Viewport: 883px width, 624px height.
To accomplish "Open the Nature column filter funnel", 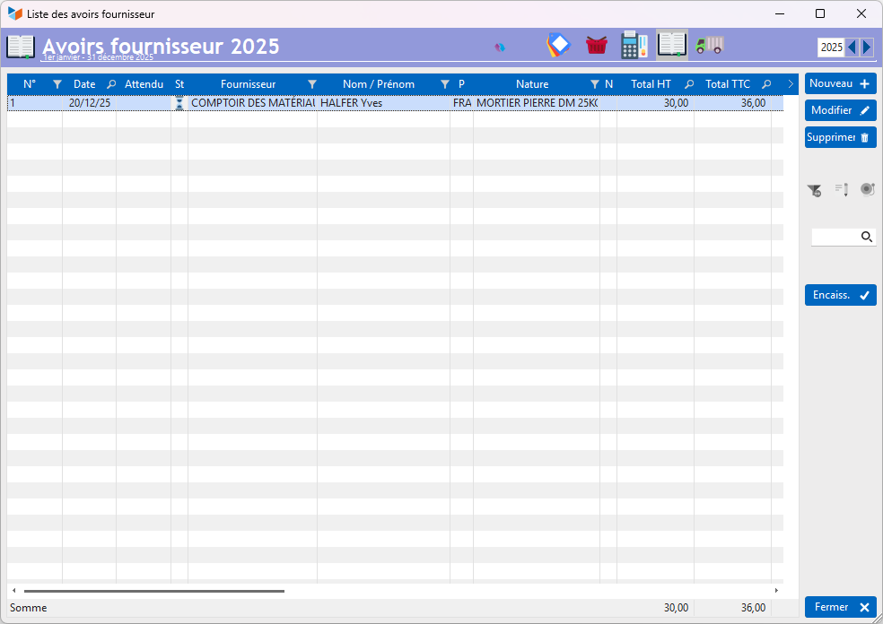I will pos(594,84).
